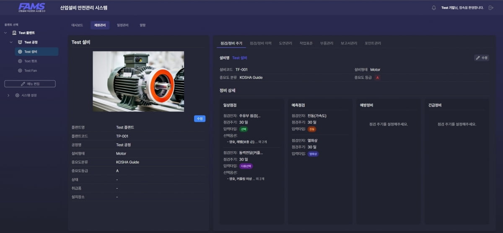Viewport: 503px width, 233px height.
Task: Collapse the Test 플랜트 tree node
Action: click(x=5, y=33)
